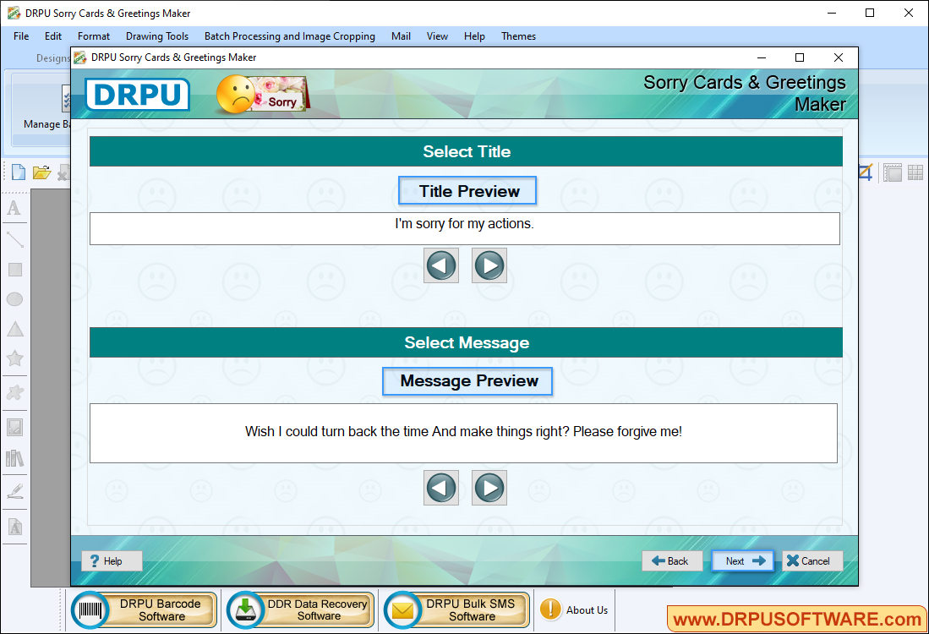Select the Star shape tool
This screenshot has height=634, width=929.
pyautogui.click(x=14, y=358)
